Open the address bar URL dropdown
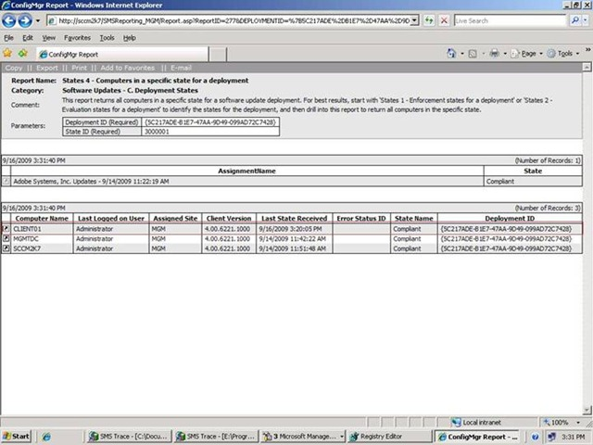The width and height of the screenshot is (593, 445). (413, 19)
